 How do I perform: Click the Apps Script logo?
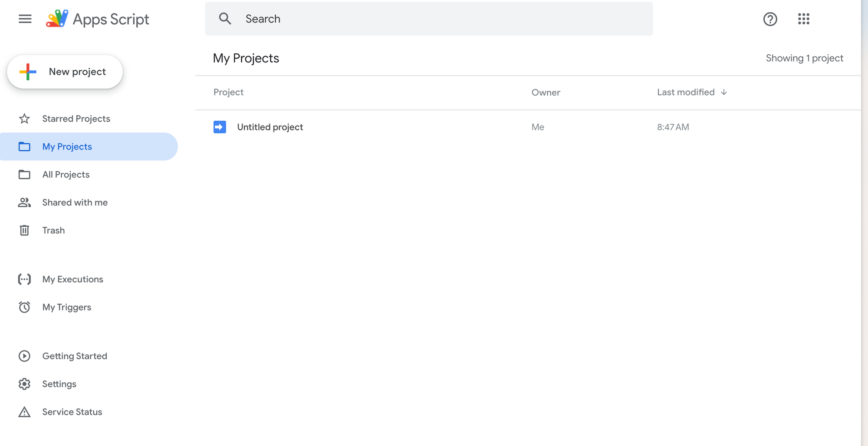pos(57,19)
